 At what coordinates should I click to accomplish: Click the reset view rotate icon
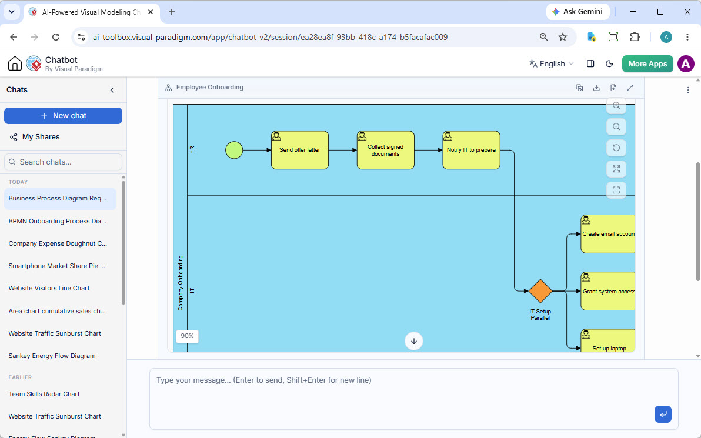coord(616,148)
